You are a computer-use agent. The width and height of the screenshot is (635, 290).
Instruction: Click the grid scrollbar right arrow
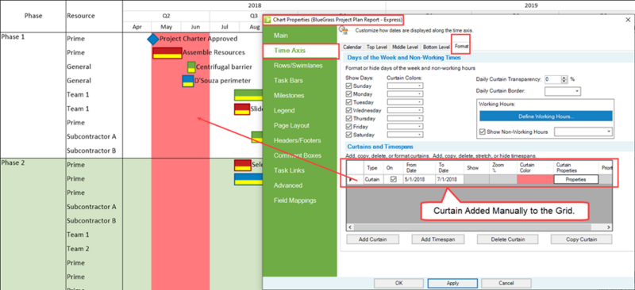pos(610,227)
